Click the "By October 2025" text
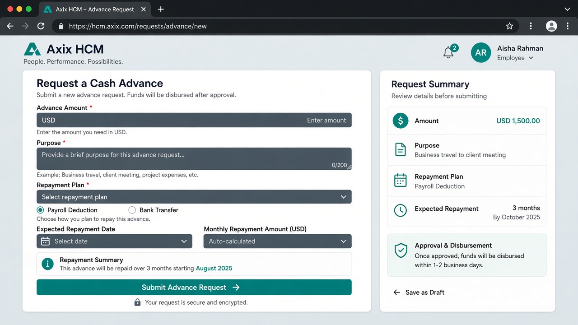The width and height of the screenshot is (578, 325). point(517,217)
